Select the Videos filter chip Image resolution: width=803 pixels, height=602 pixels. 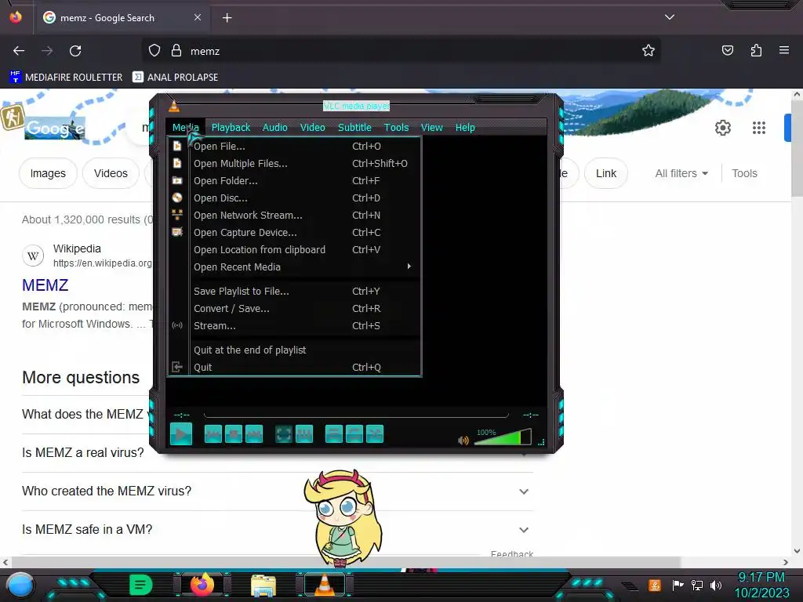coord(111,173)
